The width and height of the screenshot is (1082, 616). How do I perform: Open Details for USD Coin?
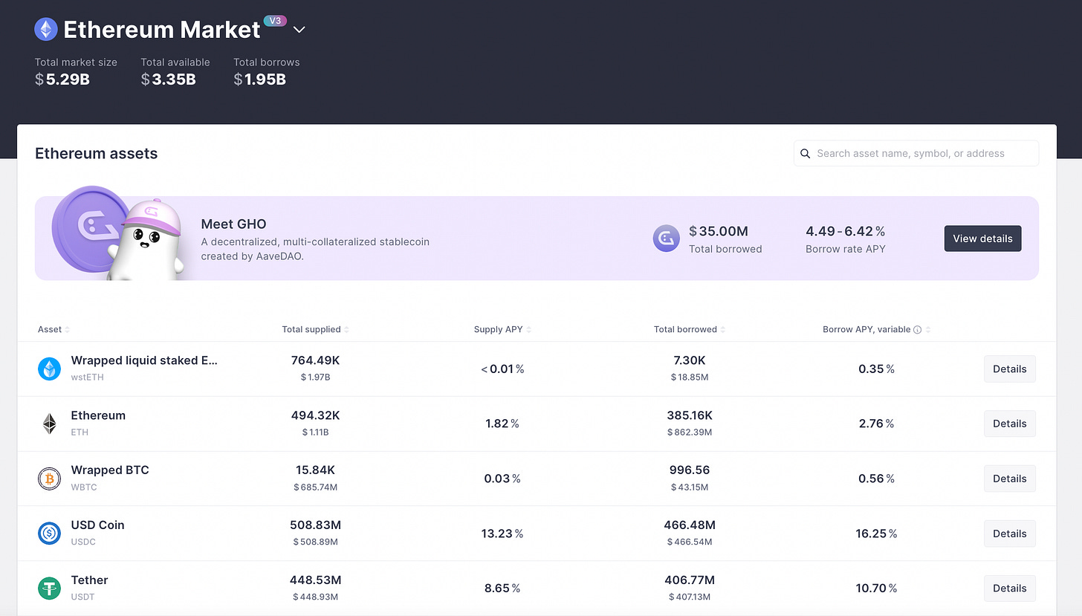(x=1009, y=534)
